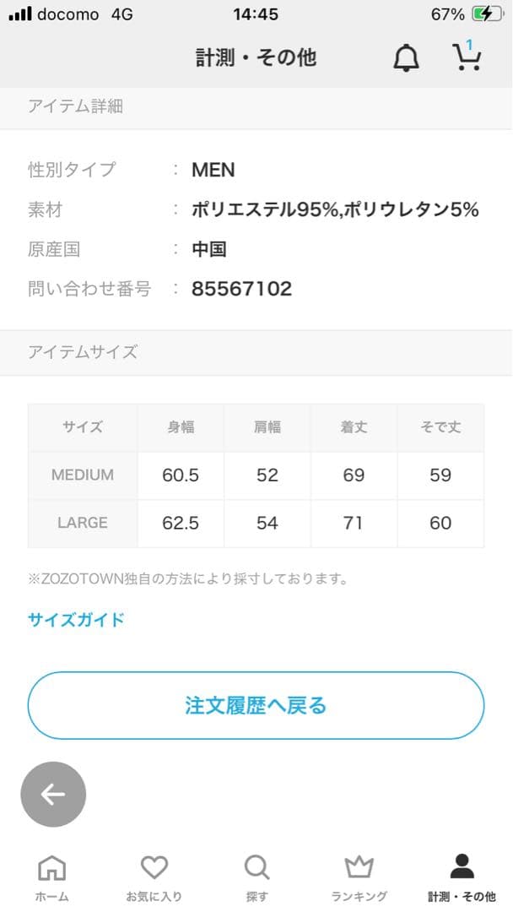
Task: Tap the 計測・その他 page title
Action: point(256,57)
